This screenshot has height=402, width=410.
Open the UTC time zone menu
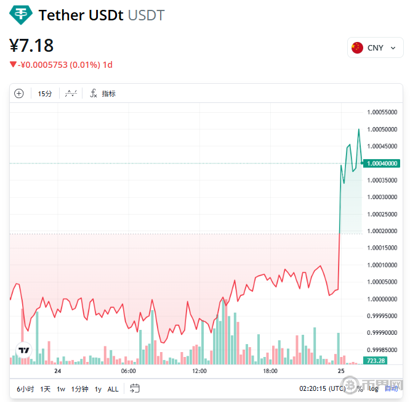(322, 388)
